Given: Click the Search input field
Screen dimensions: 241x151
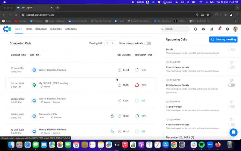Looking at the screenshot, I should click(x=175, y=29).
